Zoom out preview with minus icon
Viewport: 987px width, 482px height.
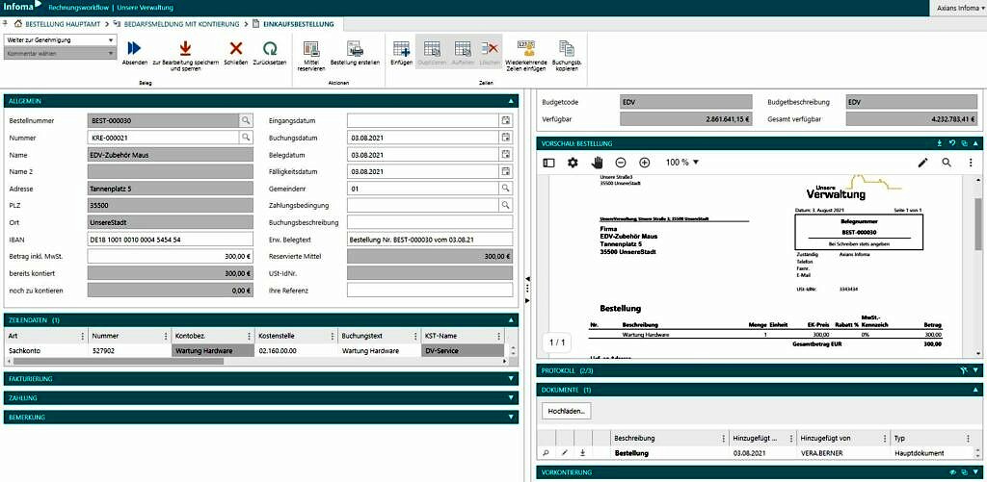click(621, 163)
